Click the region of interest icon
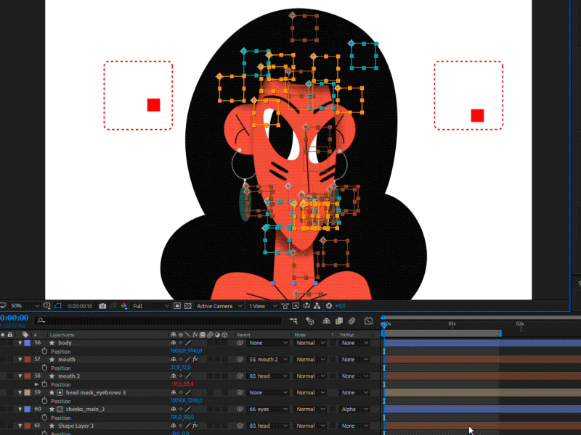The width and height of the screenshot is (581, 435). point(176,306)
